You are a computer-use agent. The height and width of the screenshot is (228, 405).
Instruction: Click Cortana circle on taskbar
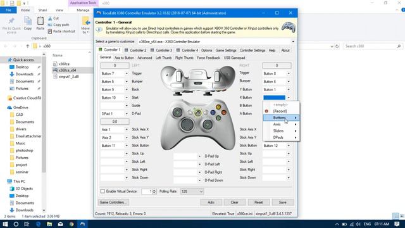(16, 224)
